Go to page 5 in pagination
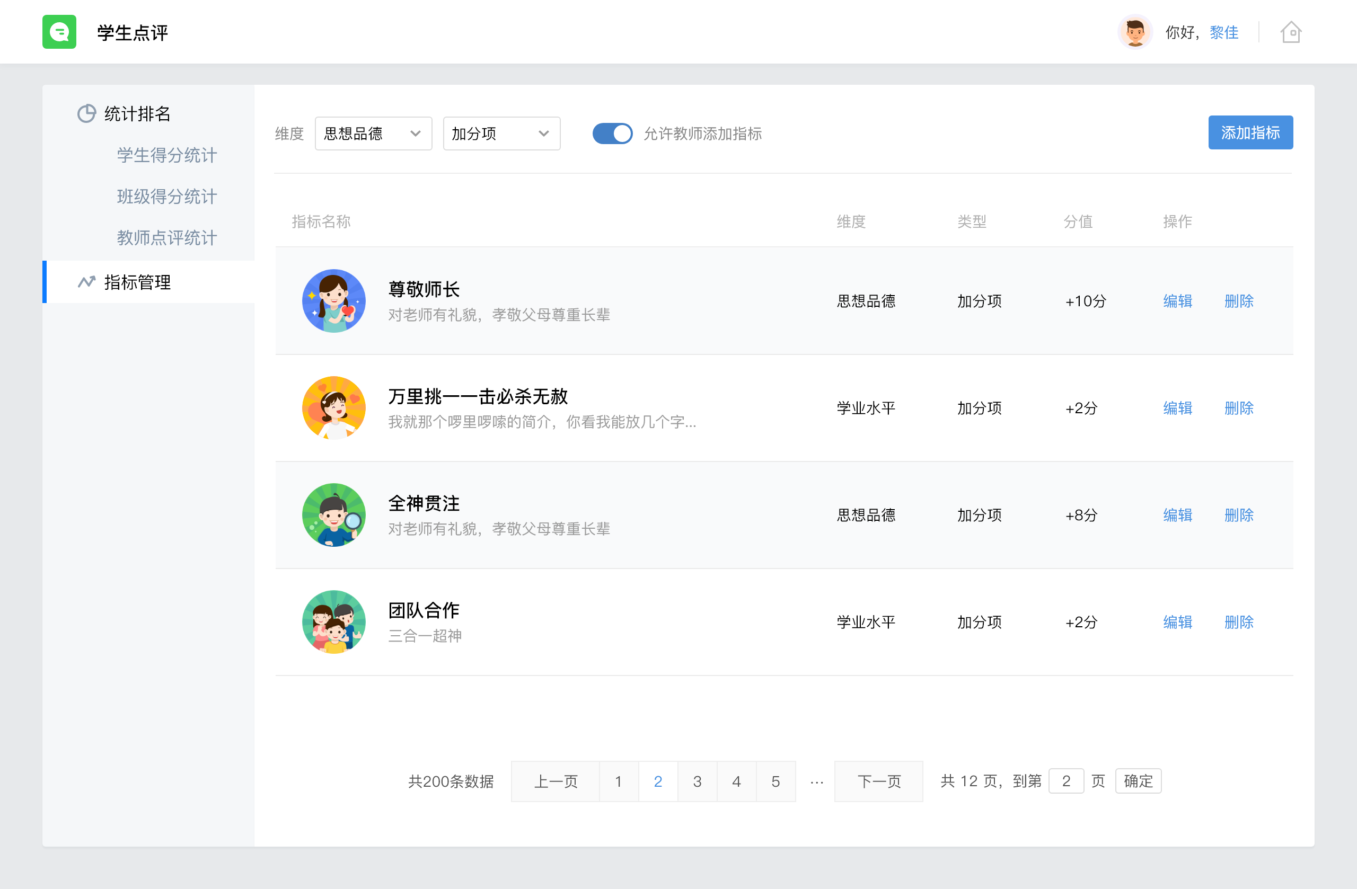 pos(776,781)
